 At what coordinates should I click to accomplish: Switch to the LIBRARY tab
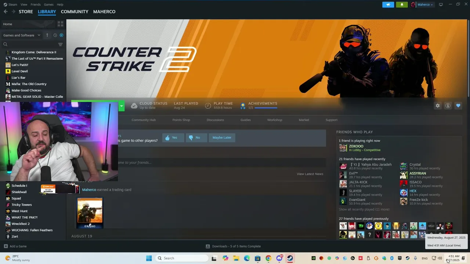click(47, 12)
